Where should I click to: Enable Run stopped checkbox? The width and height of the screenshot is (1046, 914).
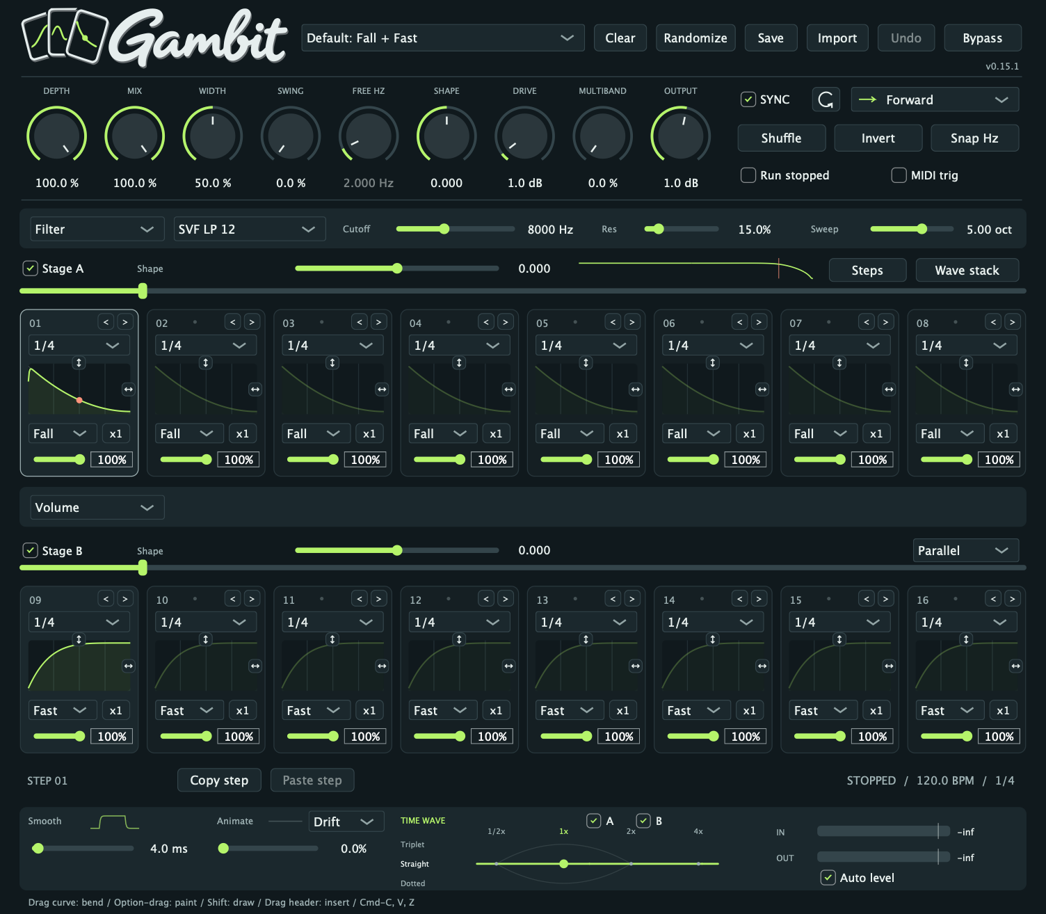pyautogui.click(x=748, y=175)
